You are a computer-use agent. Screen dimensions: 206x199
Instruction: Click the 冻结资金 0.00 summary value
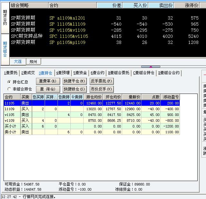click(x=138, y=189)
